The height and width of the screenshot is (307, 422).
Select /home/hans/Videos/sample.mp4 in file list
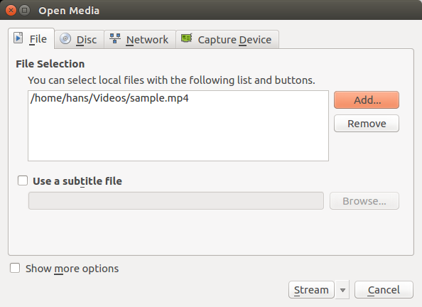(109, 98)
